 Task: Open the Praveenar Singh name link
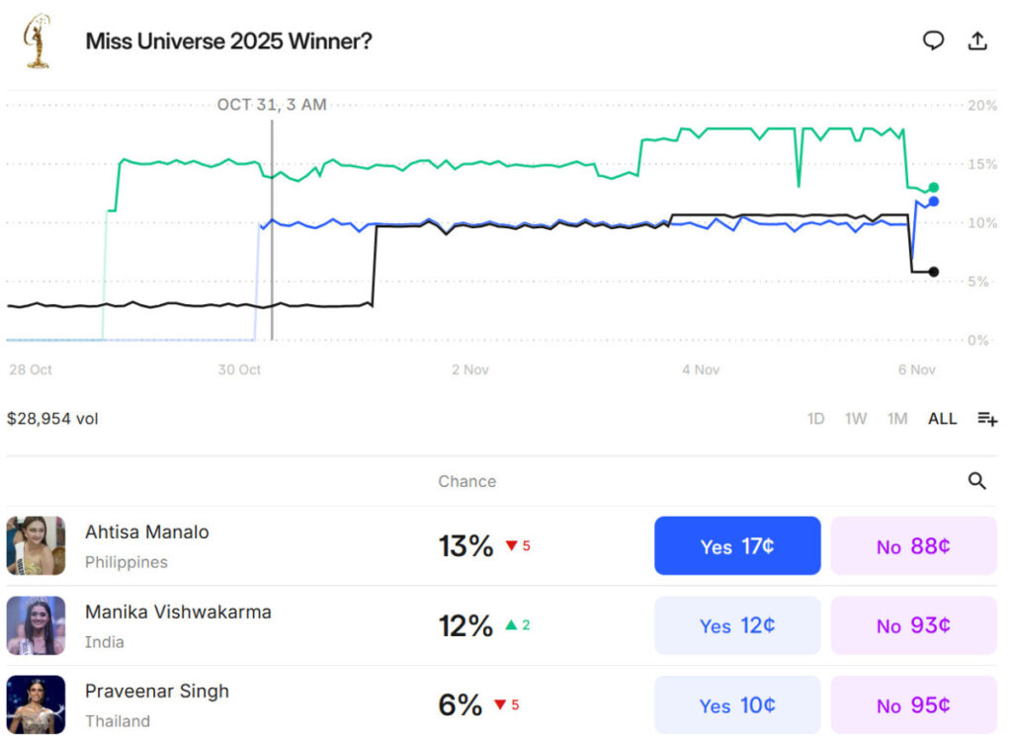156,692
